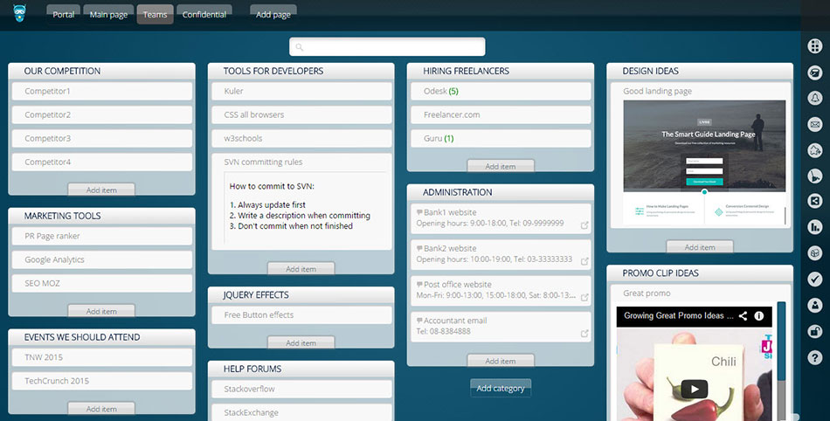Click Add item under Our Competition
830x421 pixels.
pyautogui.click(x=101, y=190)
